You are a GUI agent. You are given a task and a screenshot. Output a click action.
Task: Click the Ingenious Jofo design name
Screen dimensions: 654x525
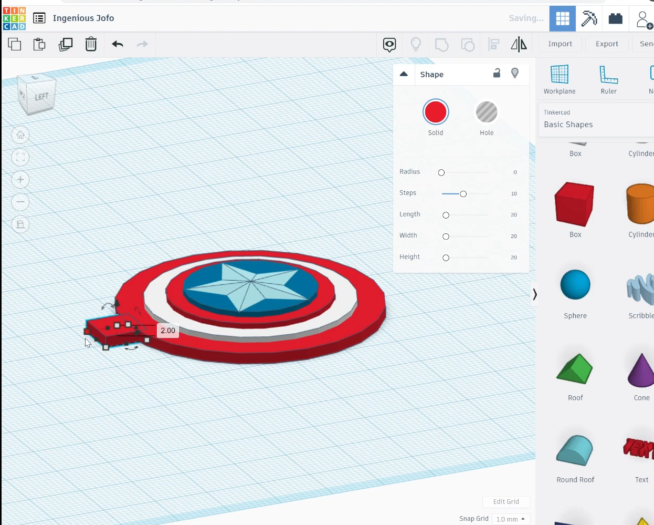(x=83, y=18)
